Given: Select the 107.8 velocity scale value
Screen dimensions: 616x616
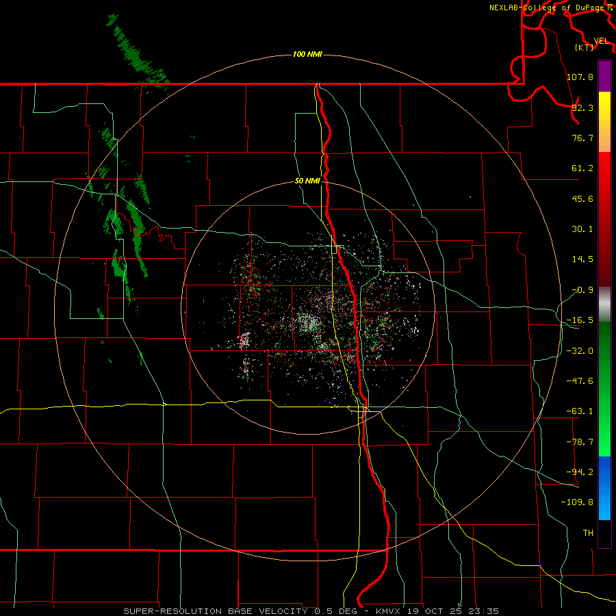Looking at the screenshot, I should coord(580,77).
